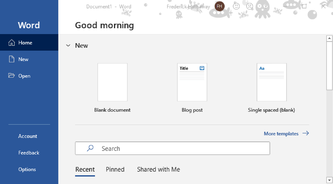The width and height of the screenshot is (333, 184).
Task: Click the smiley face feedback icon
Action: click(236, 6)
